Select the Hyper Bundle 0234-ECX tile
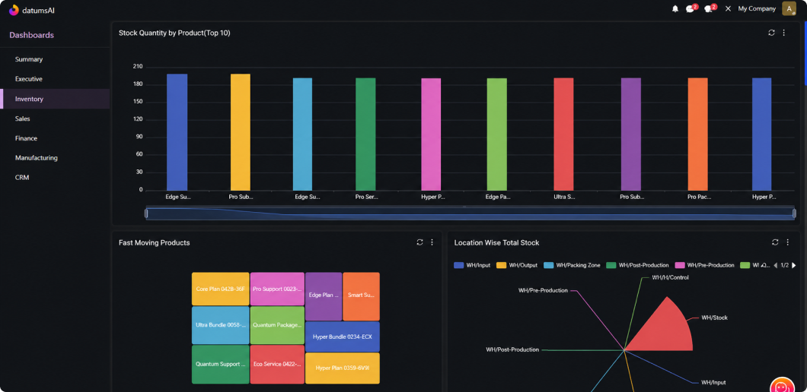807x392 pixels. click(x=343, y=337)
